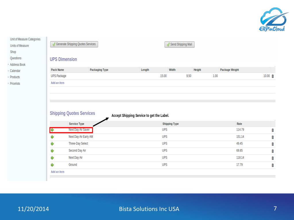Select the Ground service row text

(73, 165)
